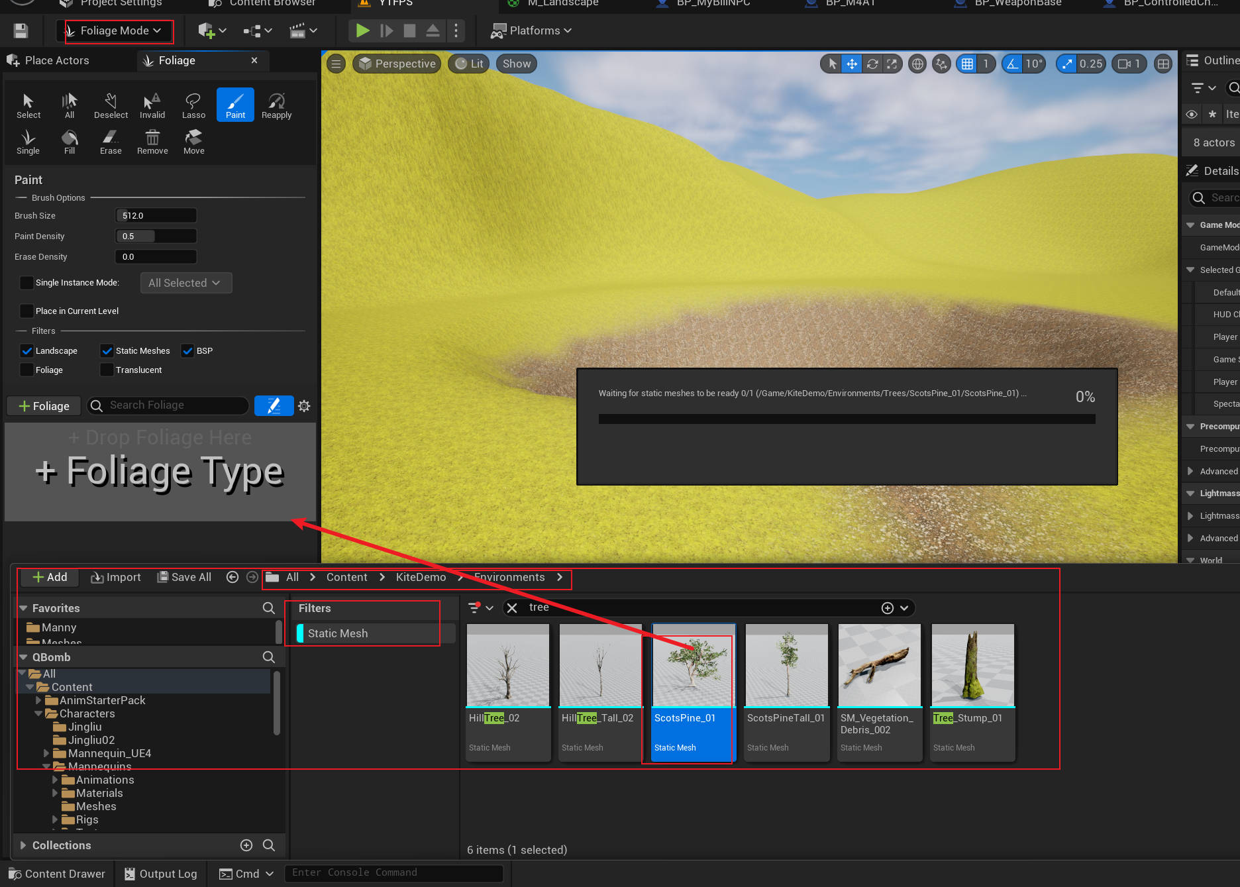Select the Move foliage tool
This screenshot has height=887, width=1240.
click(x=193, y=142)
